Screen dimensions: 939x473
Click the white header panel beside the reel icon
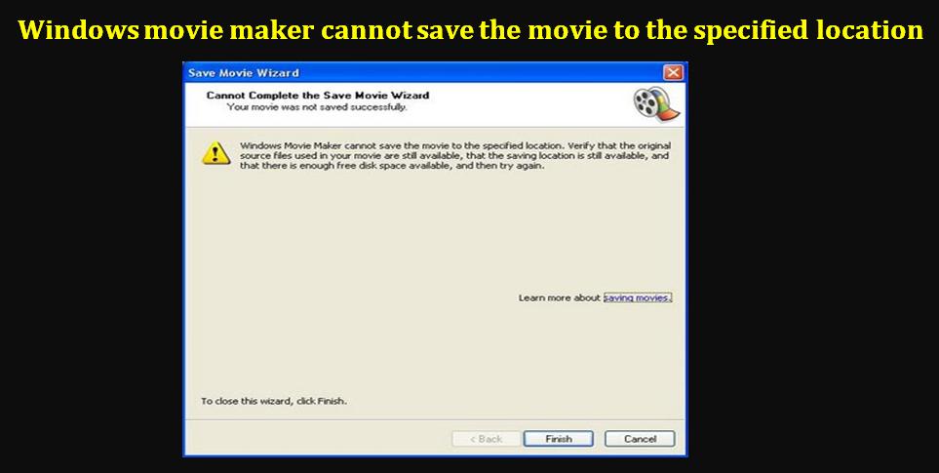(408, 104)
